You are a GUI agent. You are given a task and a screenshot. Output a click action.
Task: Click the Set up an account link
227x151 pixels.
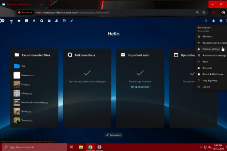140,87
